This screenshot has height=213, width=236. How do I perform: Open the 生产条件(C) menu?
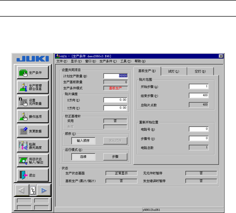tap(108, 61)
